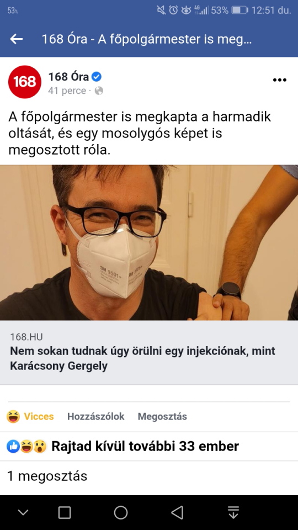Open the Karácsony Gergely article headline link
298x530 pixels.
pyautogui.click(x=142, y=358)
